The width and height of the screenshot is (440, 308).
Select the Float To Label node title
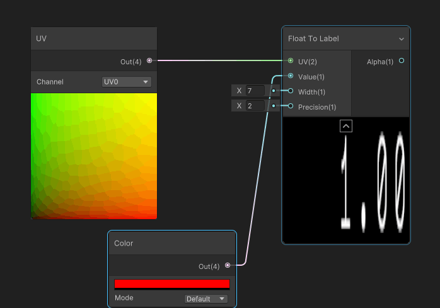tap(313, 38)
